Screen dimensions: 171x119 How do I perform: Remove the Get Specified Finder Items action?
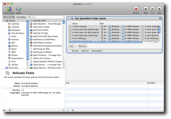click(x=160, y=18)
